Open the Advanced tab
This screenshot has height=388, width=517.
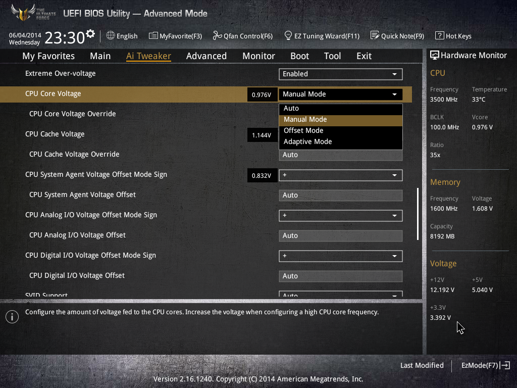click(206, 56)
